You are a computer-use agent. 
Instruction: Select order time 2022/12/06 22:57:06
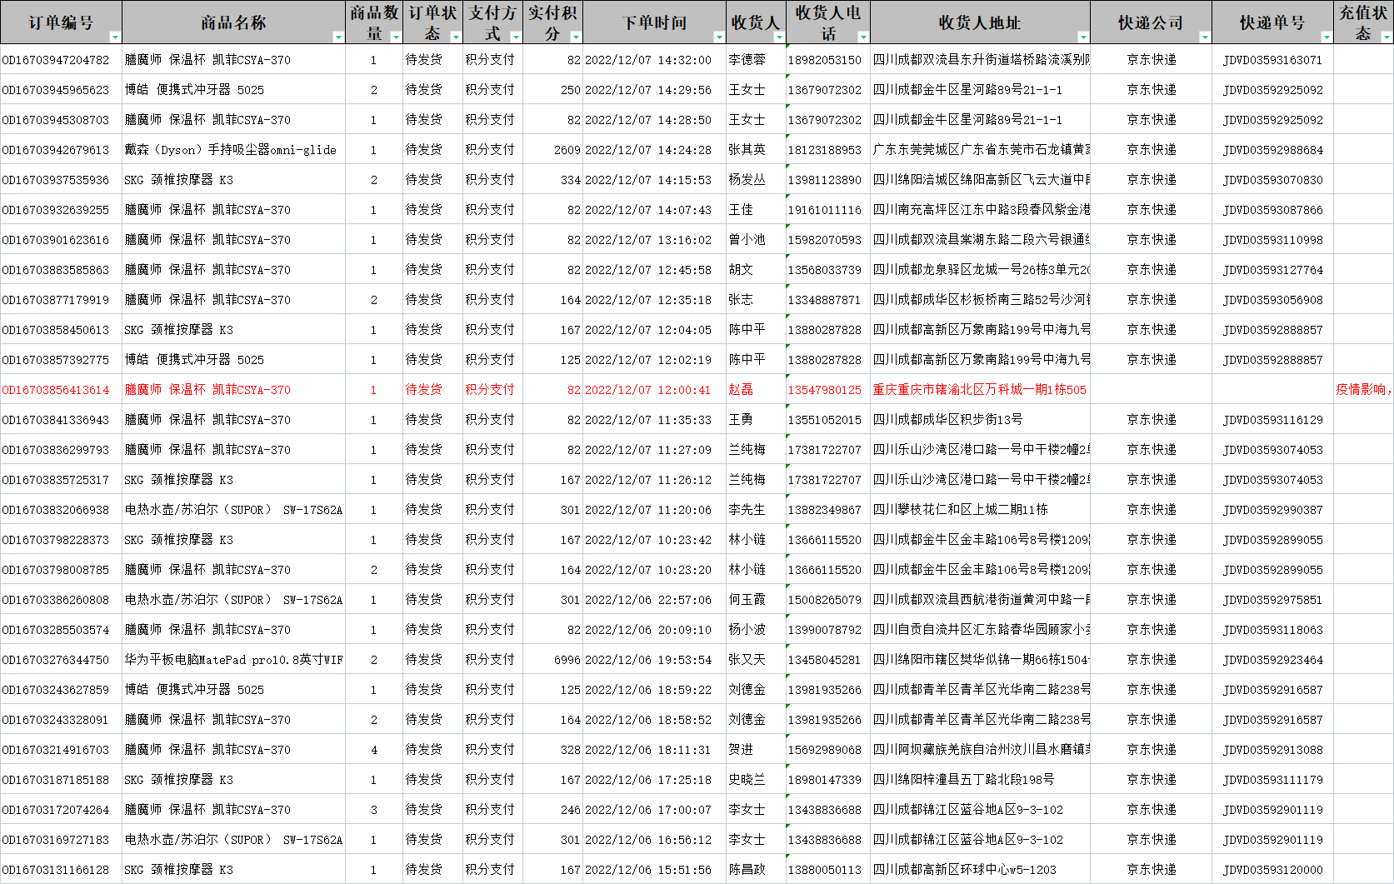click(x=648, y=600)
